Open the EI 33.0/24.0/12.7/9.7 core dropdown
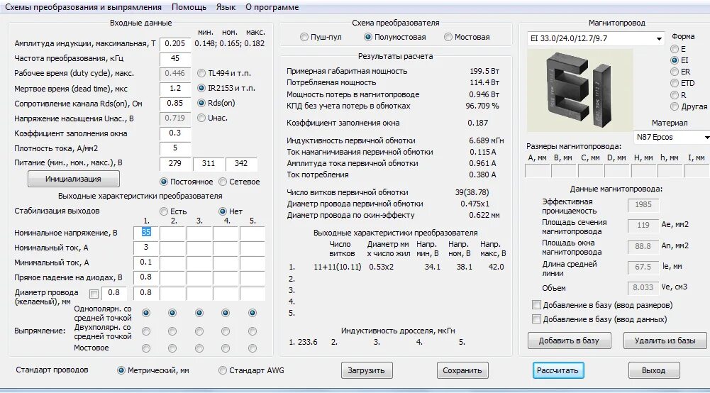 596,39
